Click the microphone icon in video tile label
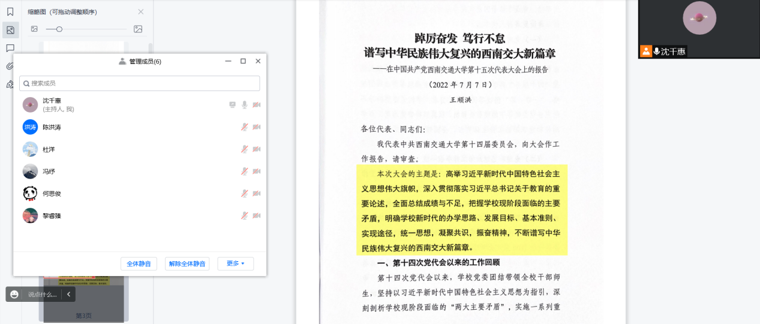 657,52
